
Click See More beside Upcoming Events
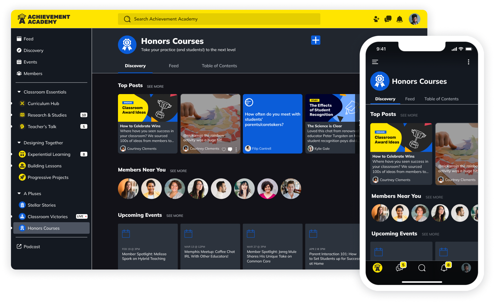175,216
